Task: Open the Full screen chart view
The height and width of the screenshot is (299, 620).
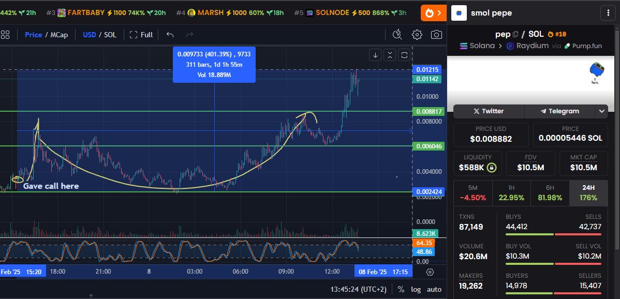Action: coord(141,35)
